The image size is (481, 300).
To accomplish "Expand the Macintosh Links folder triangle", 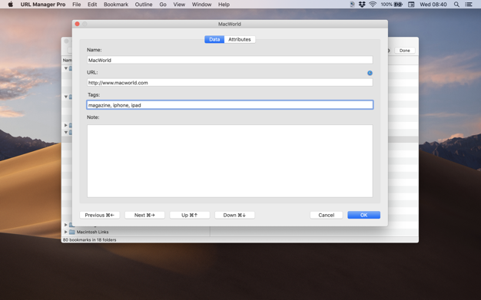I will [x=65, y=232].
